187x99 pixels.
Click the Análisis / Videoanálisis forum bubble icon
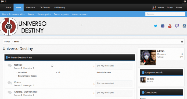pos(10,92)
